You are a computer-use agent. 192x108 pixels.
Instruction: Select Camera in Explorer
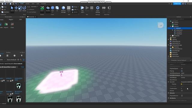(x=176, y=23)
